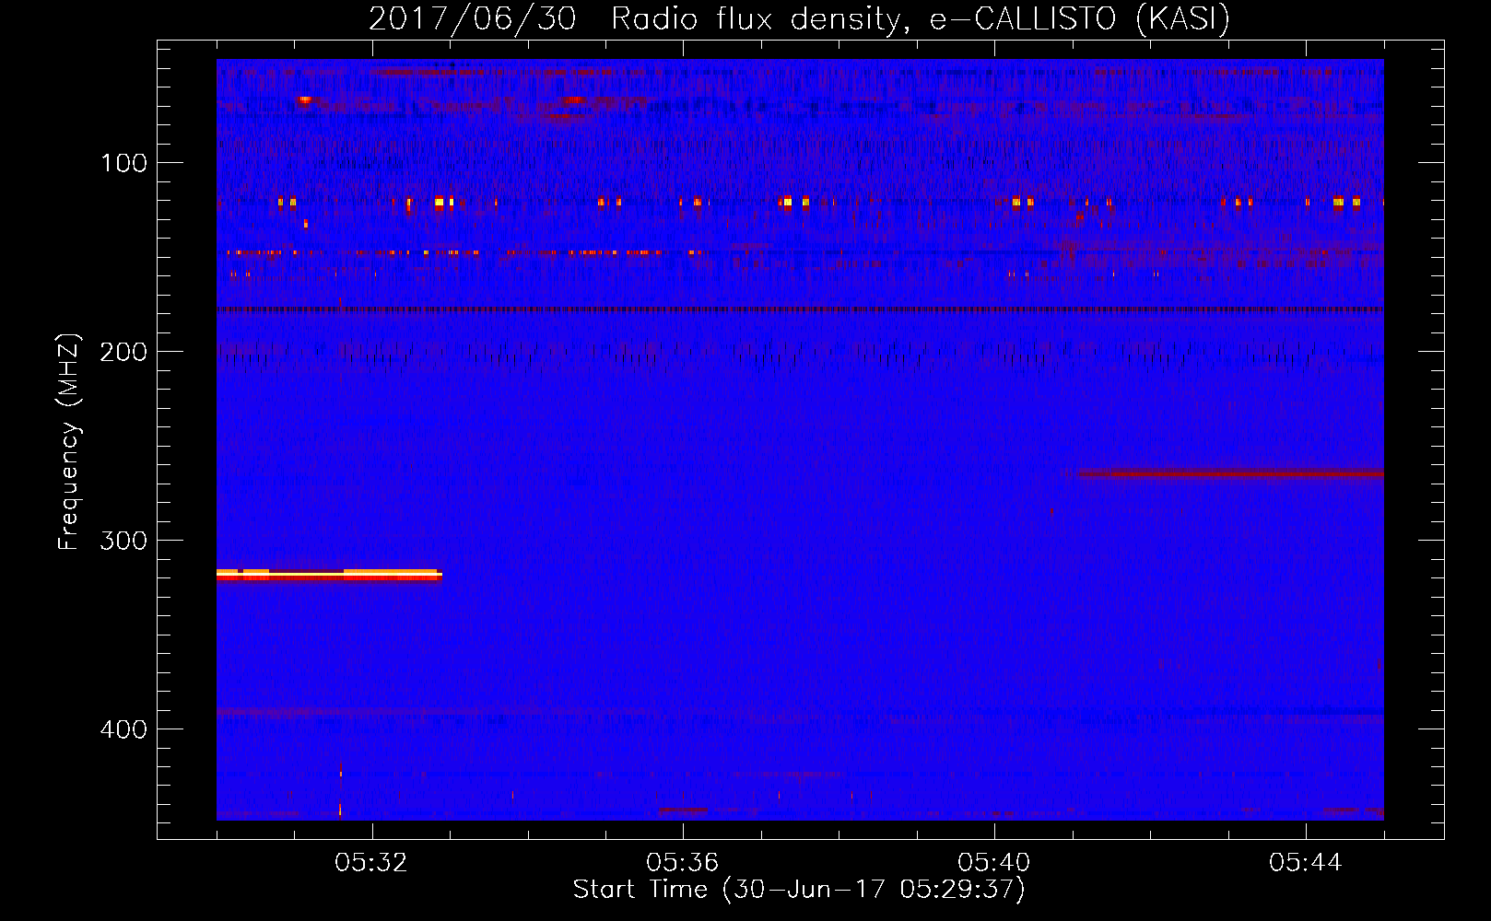Click the 100 MHz frequency tick label
Image resolution: width=1491 pixels, height=921 pixels.
tap(124, 163)
